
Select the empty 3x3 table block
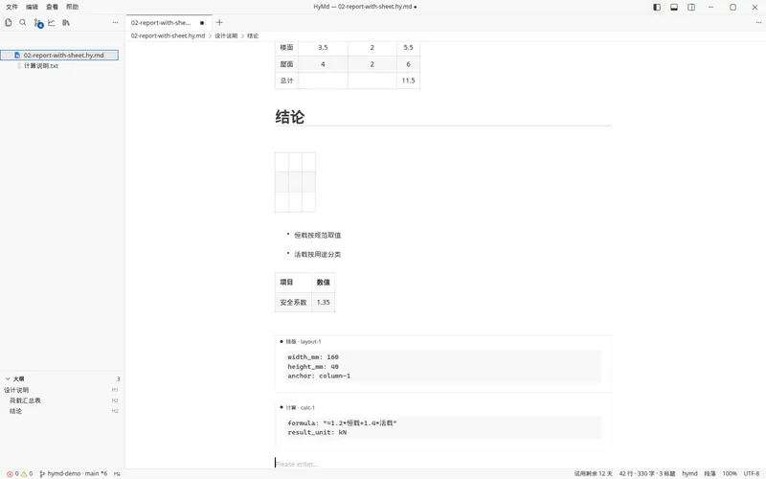pyautogui.click(x=295, y=182)
